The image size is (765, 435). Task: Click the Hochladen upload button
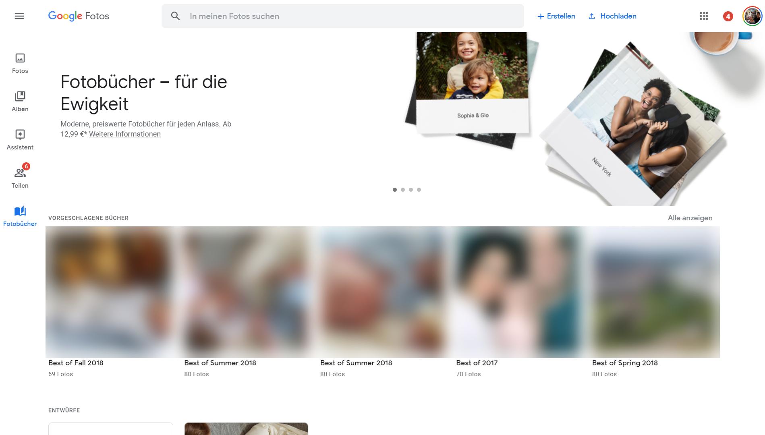point(612,16)
